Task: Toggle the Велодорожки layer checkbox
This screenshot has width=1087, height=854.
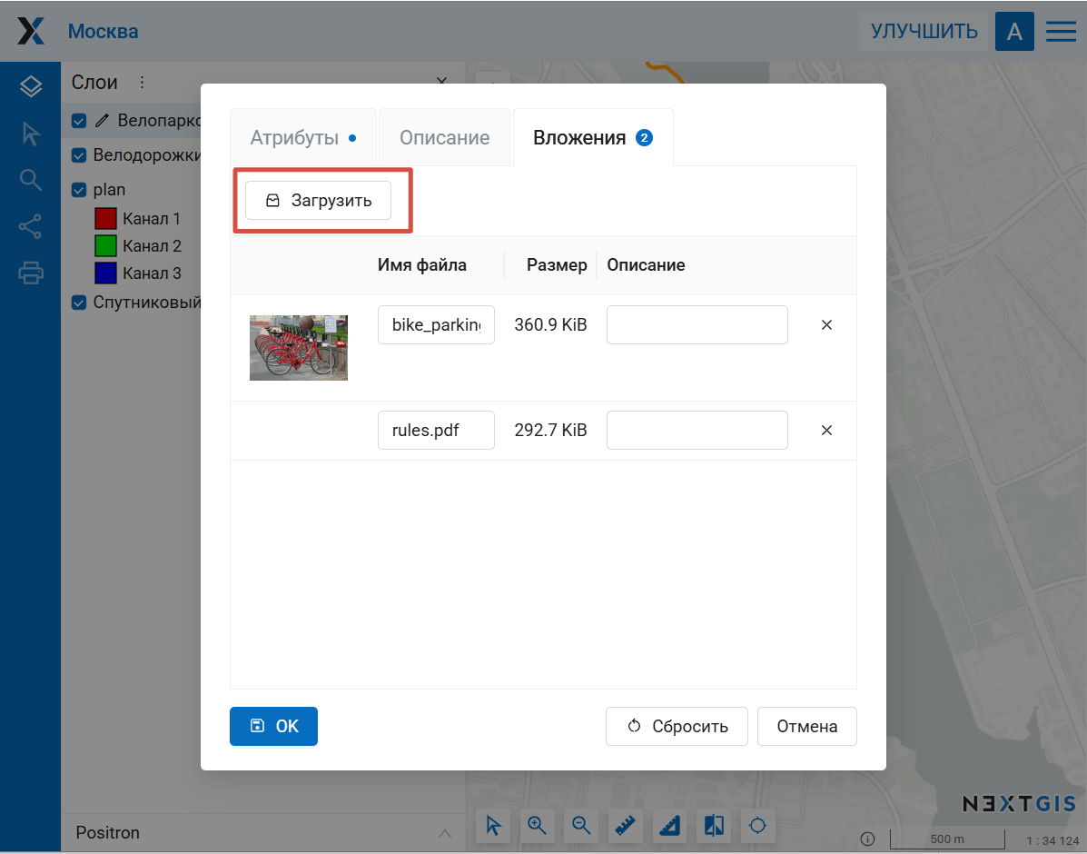Action: 79,155
